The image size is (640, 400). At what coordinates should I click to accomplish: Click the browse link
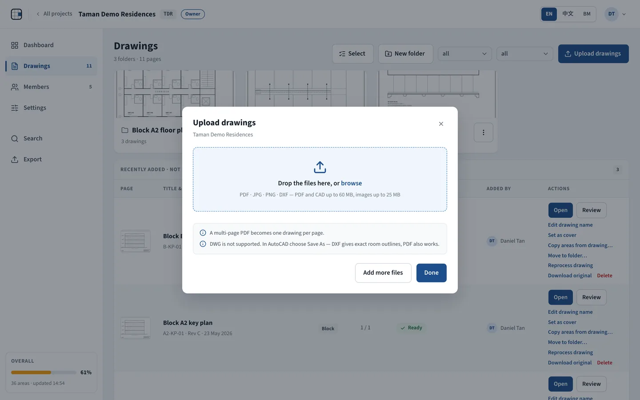point(351,183)
